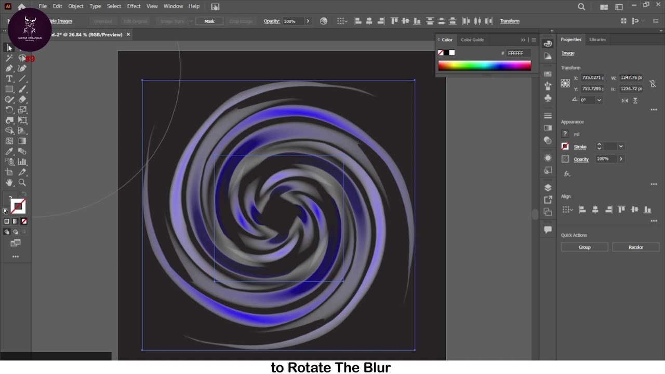Expand Opacity arrow in top control bar
The image size is (665, 374).
(308, 21)
